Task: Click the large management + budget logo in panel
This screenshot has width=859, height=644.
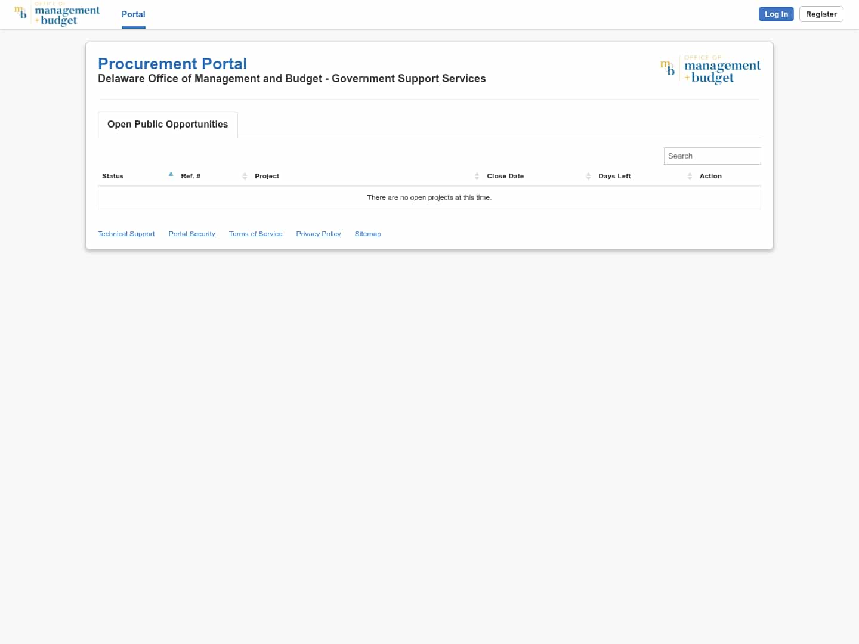Action: (710, 70)
